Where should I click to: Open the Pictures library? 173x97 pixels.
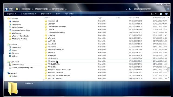[15, 53]
